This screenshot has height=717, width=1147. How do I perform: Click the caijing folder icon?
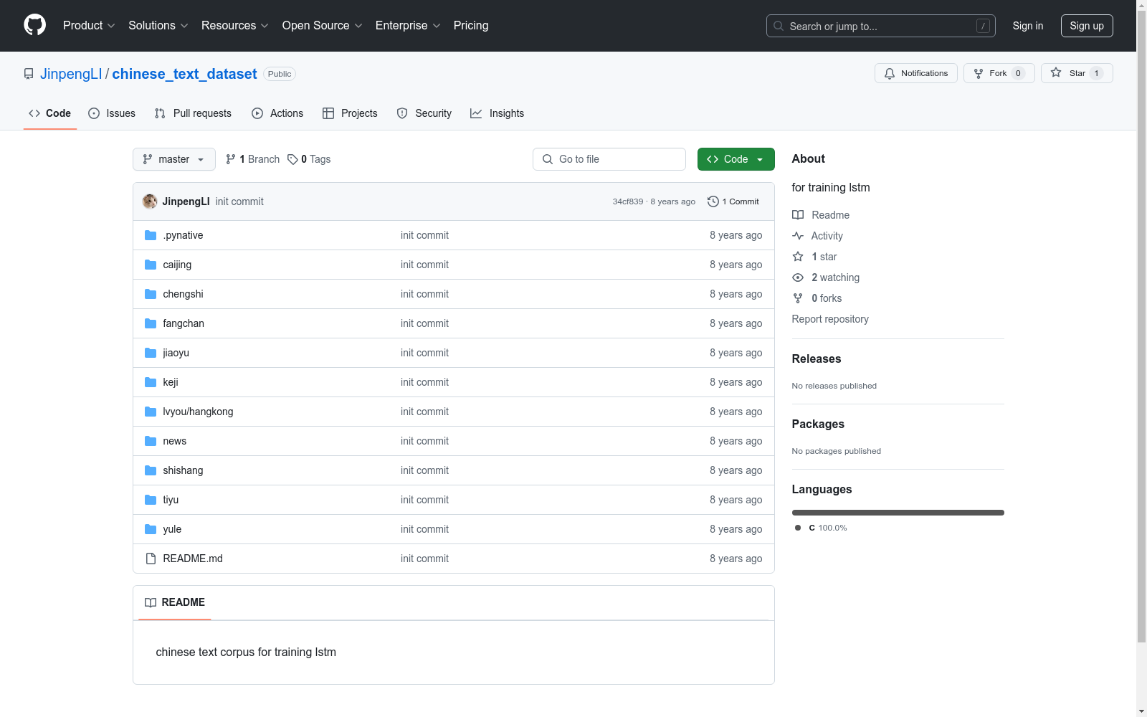pos(151,265)
